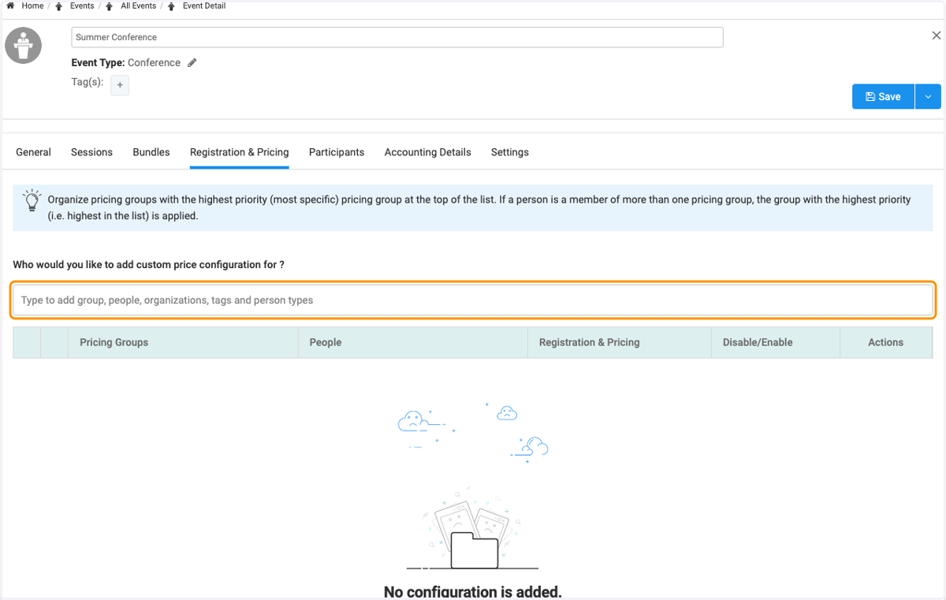The height and width of the screenshot is (600, 946).
Task: Expand the Save options dropdown arrow
Action: tap(928, 96)
